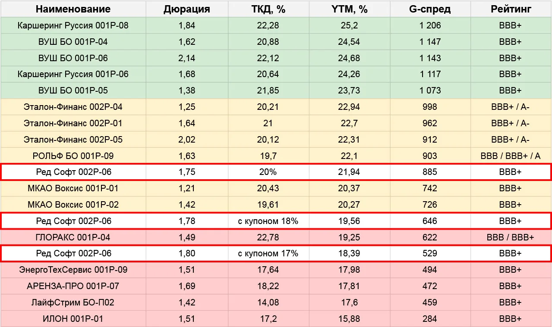Click G-спред value '472'

click(430, 286)
